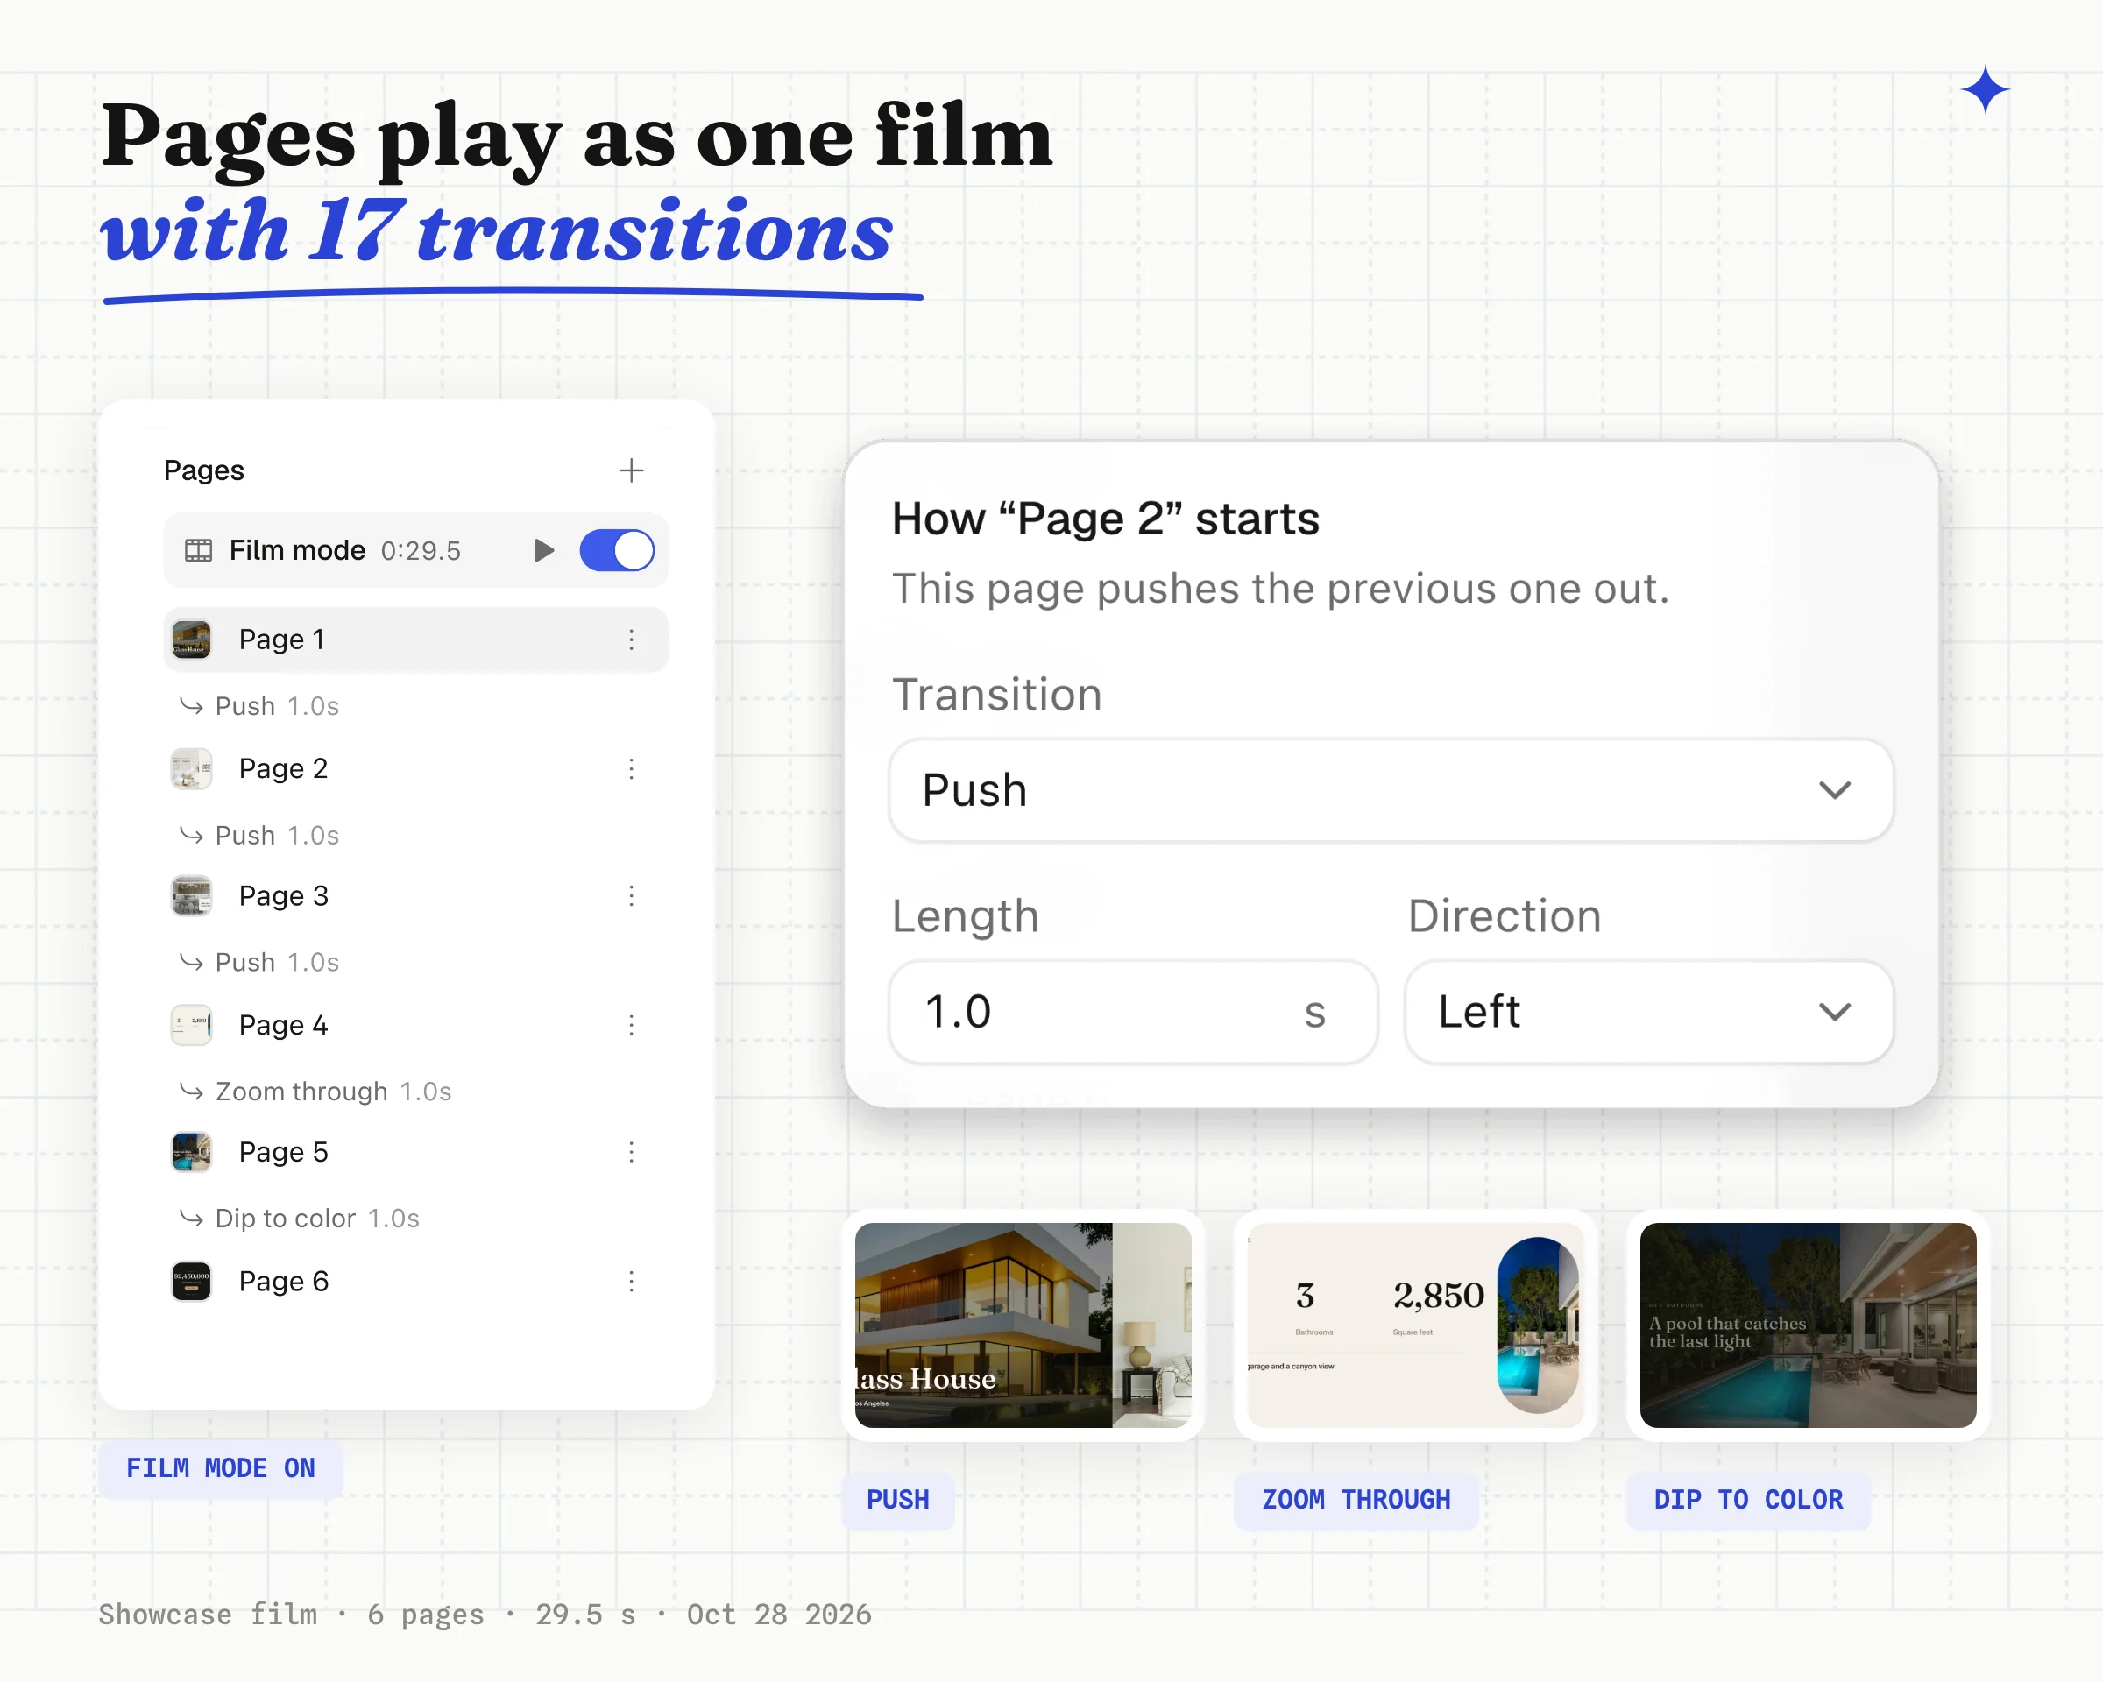Click the ZOOM THROUGH label tag
2103x1682 pixels.
pos(1356,1500)
